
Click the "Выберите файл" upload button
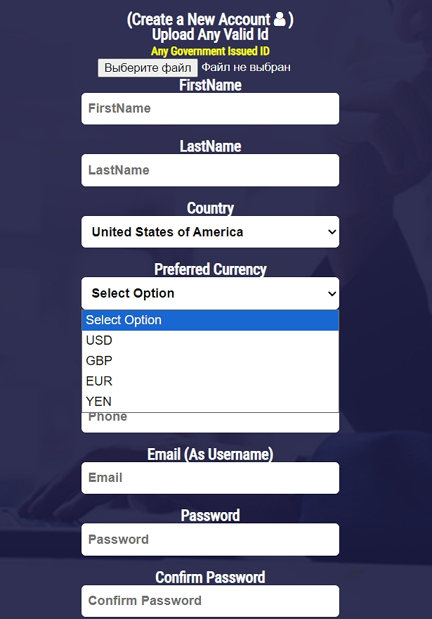point(148,68)
